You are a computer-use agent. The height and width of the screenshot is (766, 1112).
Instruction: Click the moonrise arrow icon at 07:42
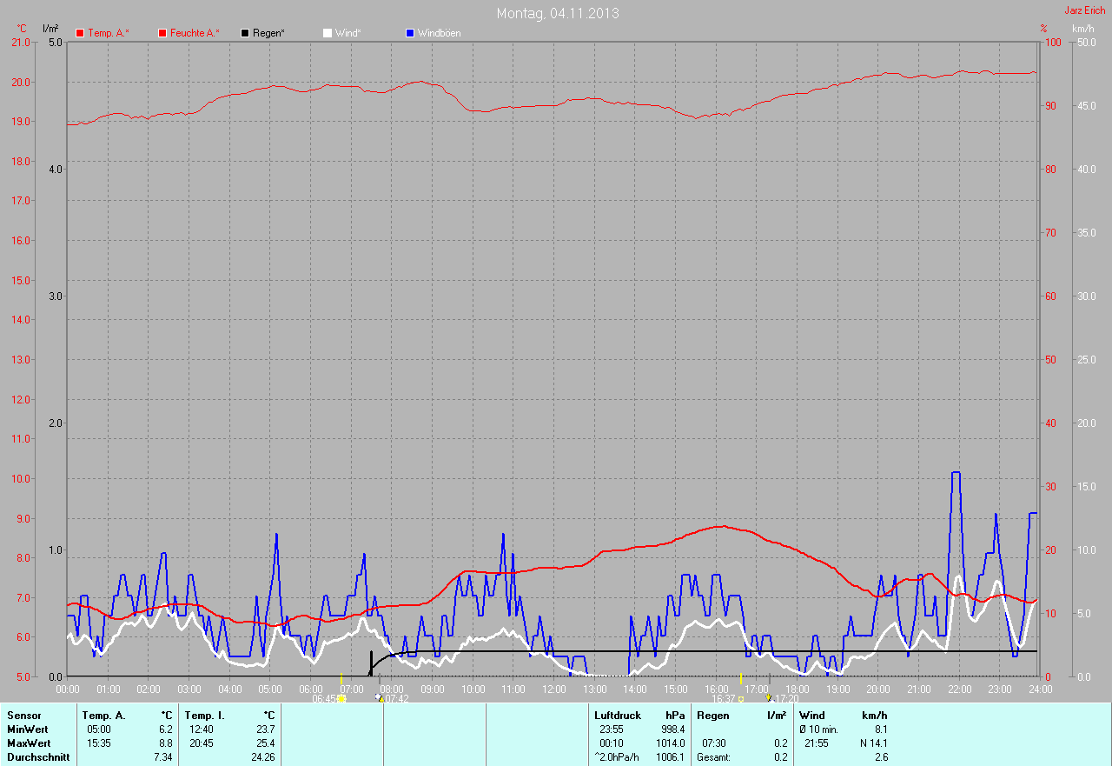coord(378,698)
